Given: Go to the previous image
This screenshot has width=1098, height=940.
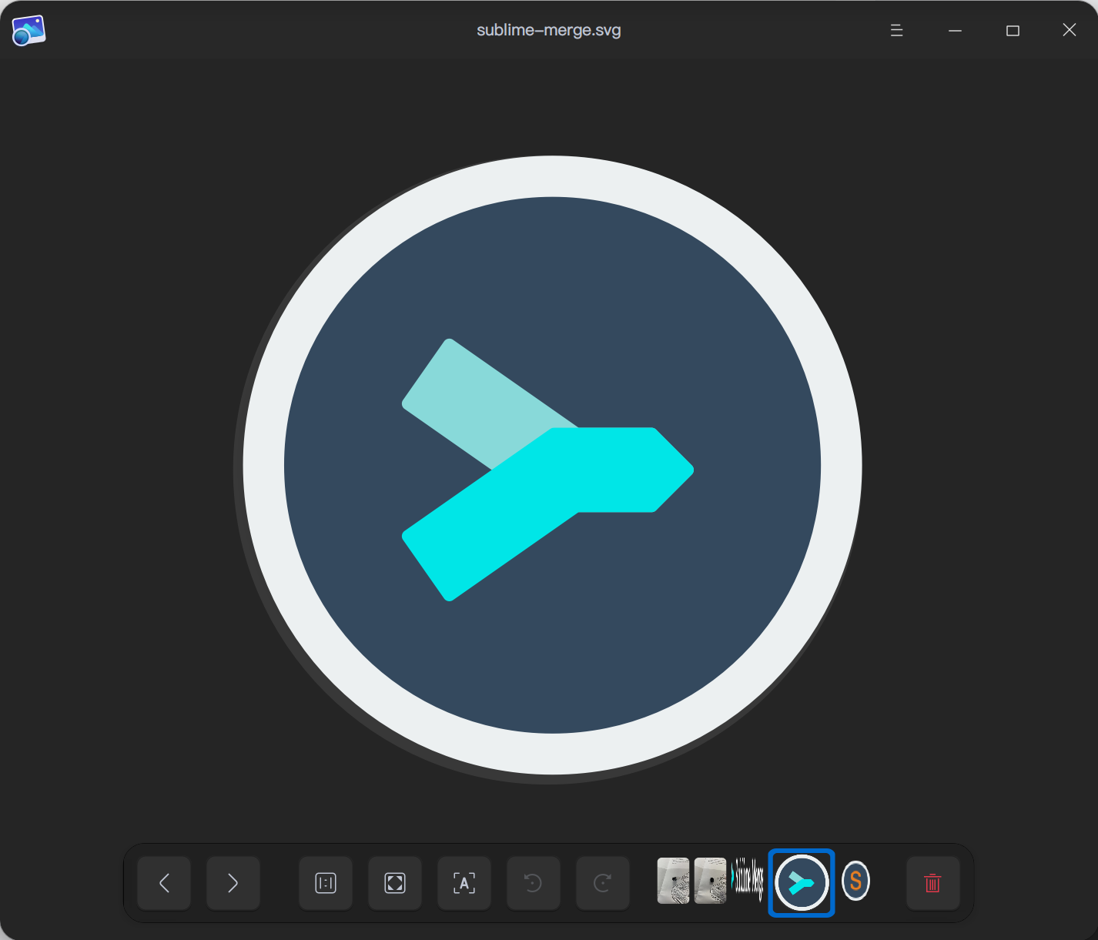Looking at the screenshot, I should [164, 883].
